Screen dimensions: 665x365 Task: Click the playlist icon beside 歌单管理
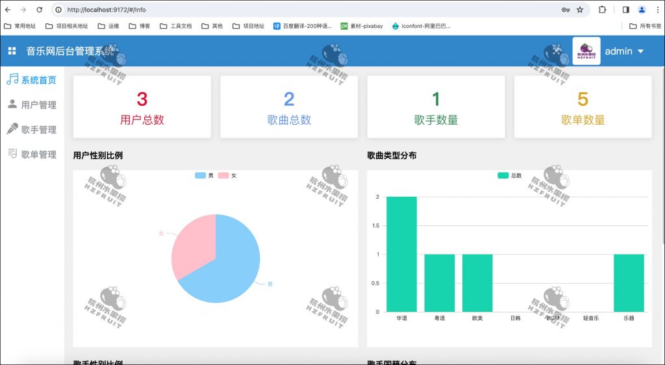pos(13,153)
